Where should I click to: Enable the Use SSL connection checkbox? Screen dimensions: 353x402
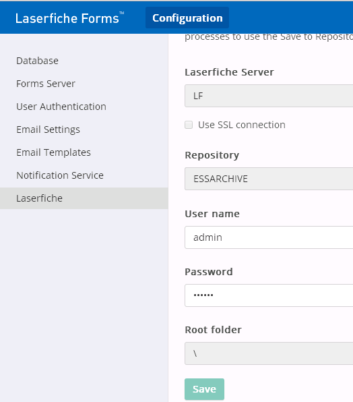click(x=189, y=125)
